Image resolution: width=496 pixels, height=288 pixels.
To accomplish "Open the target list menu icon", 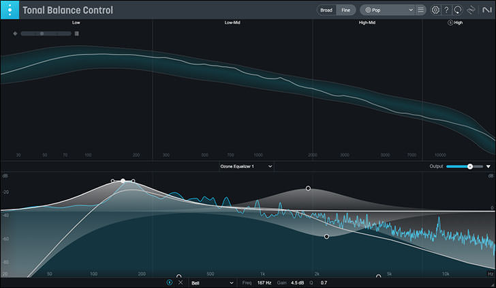I will click(420, 10).
